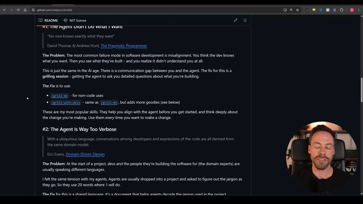Screen dimensions: 363x204
Task: Open the Chrome three-dot menu
Action: pyautogui.click(x=359, y=10)
